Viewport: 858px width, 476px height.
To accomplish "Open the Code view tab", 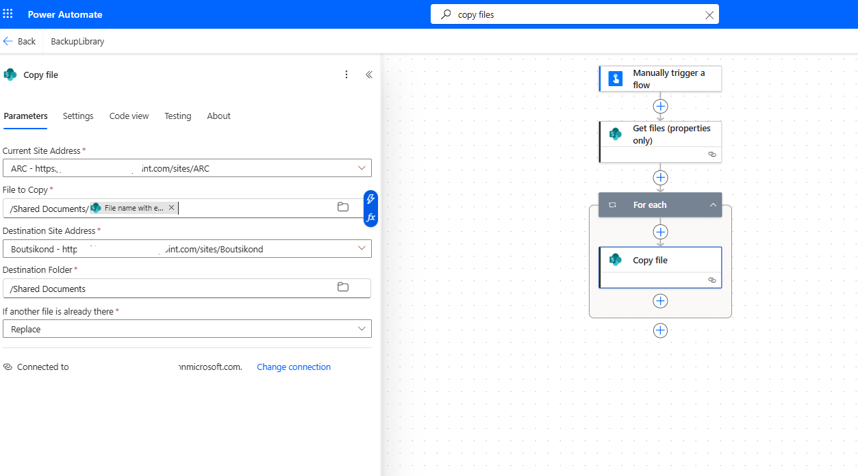I will click(x=129, y=116).
